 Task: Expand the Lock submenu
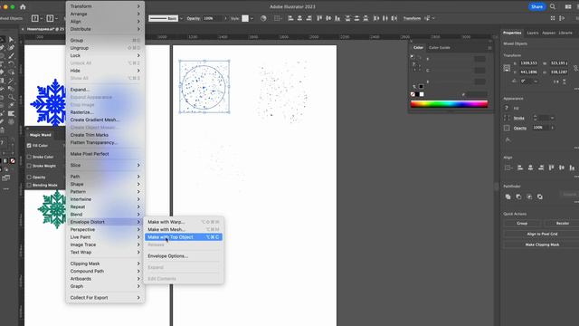point(105,55)
